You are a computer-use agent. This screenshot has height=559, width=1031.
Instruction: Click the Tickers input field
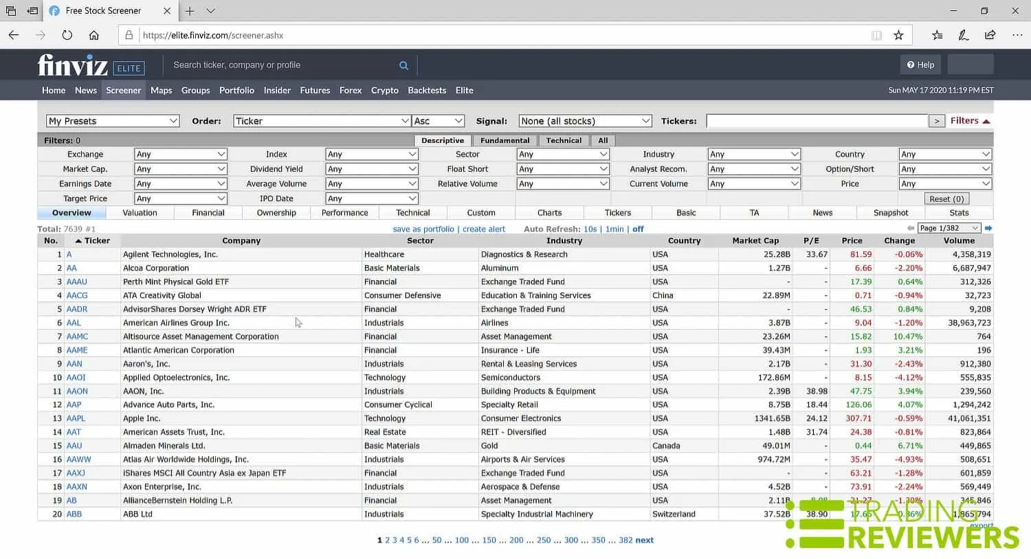point(817,121)
